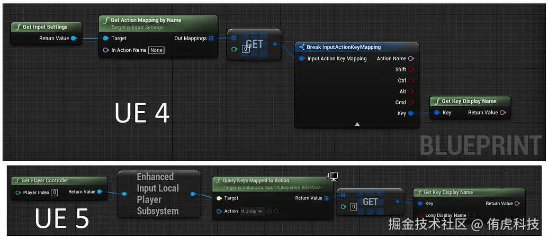Click the Target pin on Get Action Mapping by Name
Image resolution: width=548 pixels, height=240 pixels.
tap(106, 39)
